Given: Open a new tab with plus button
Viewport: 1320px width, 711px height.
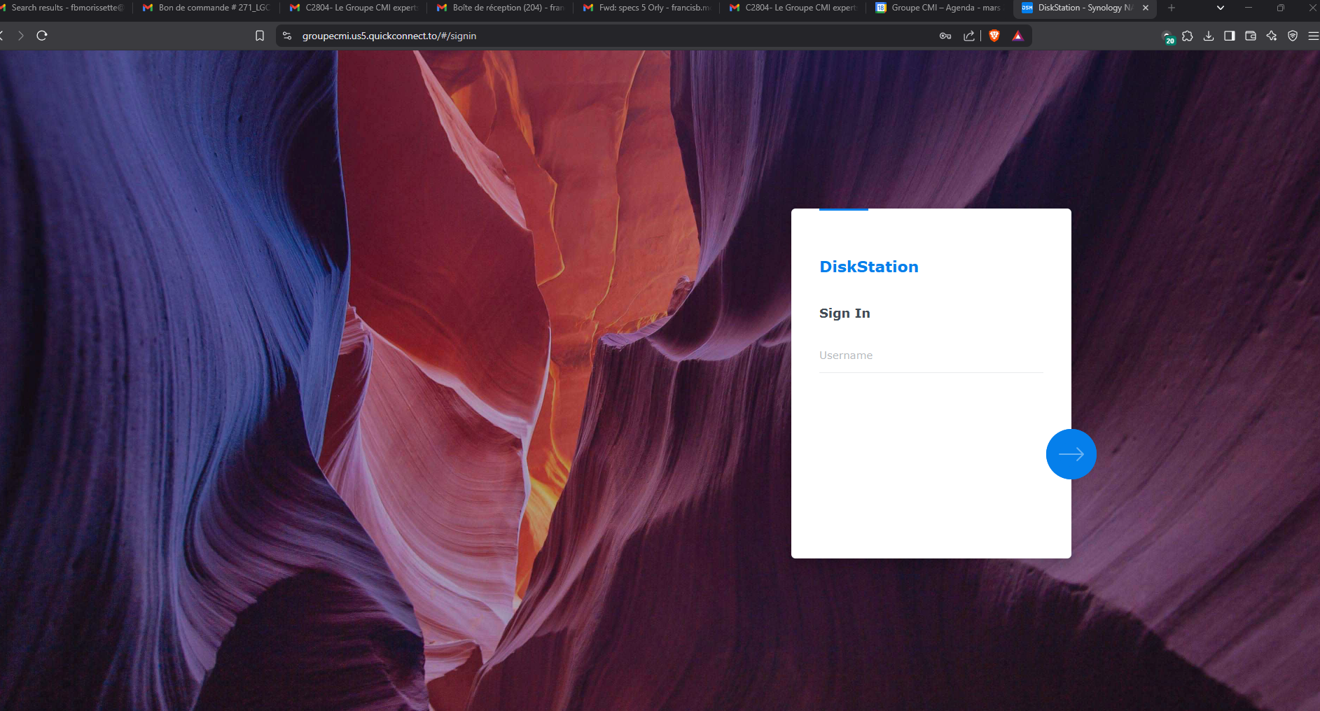Looking at the screenshot, I should pyautogui.click(x=1172, y=8).
